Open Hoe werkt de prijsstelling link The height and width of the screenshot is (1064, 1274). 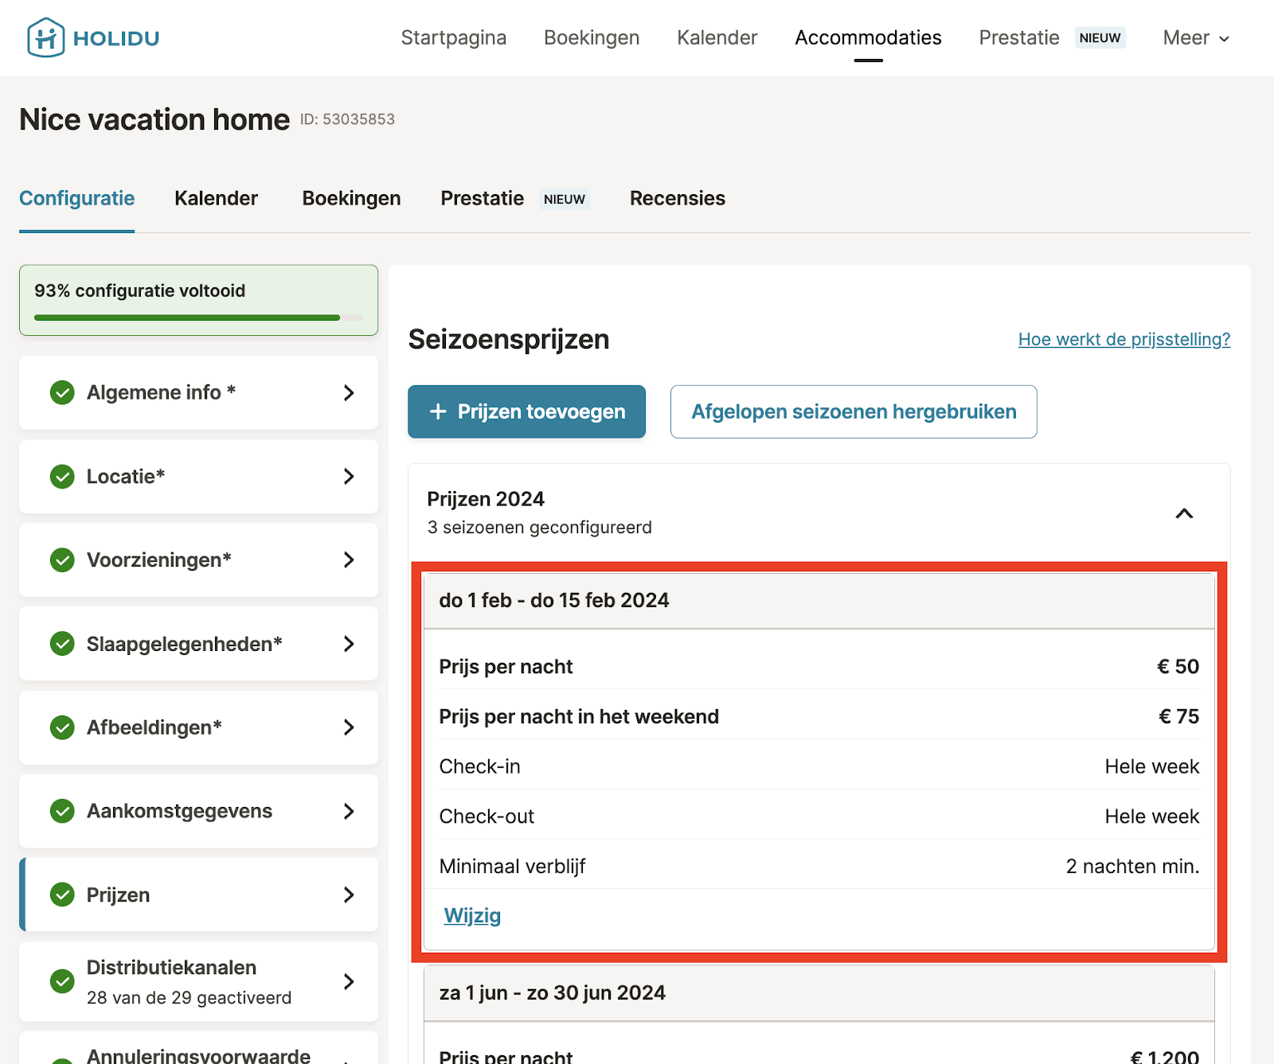pos(1124,340)
